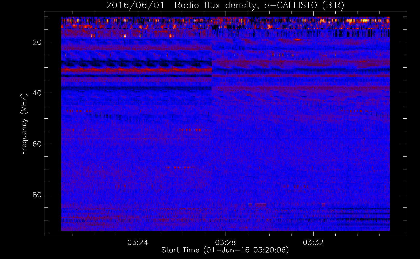Click the '40' frequency tick label
The height and width of the screenshot is (259, 420).
pyautogui.click(x=37, y=93)
